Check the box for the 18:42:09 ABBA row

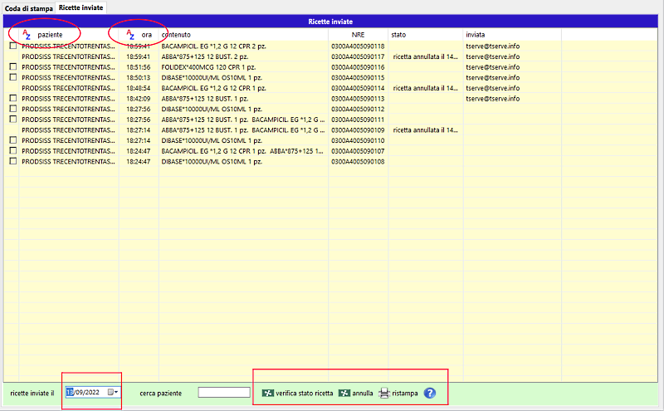coord(12,98)
